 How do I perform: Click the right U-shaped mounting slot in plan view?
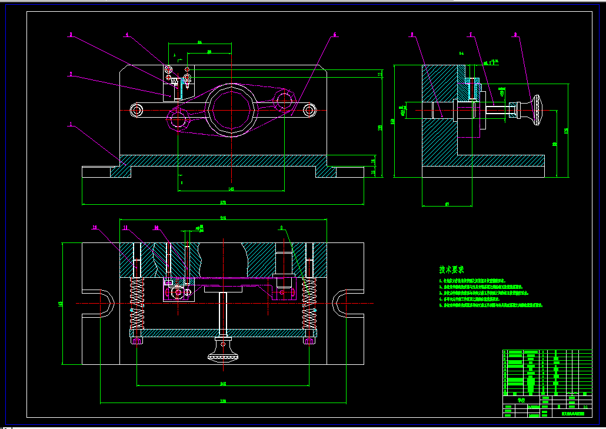pos(348,304)
